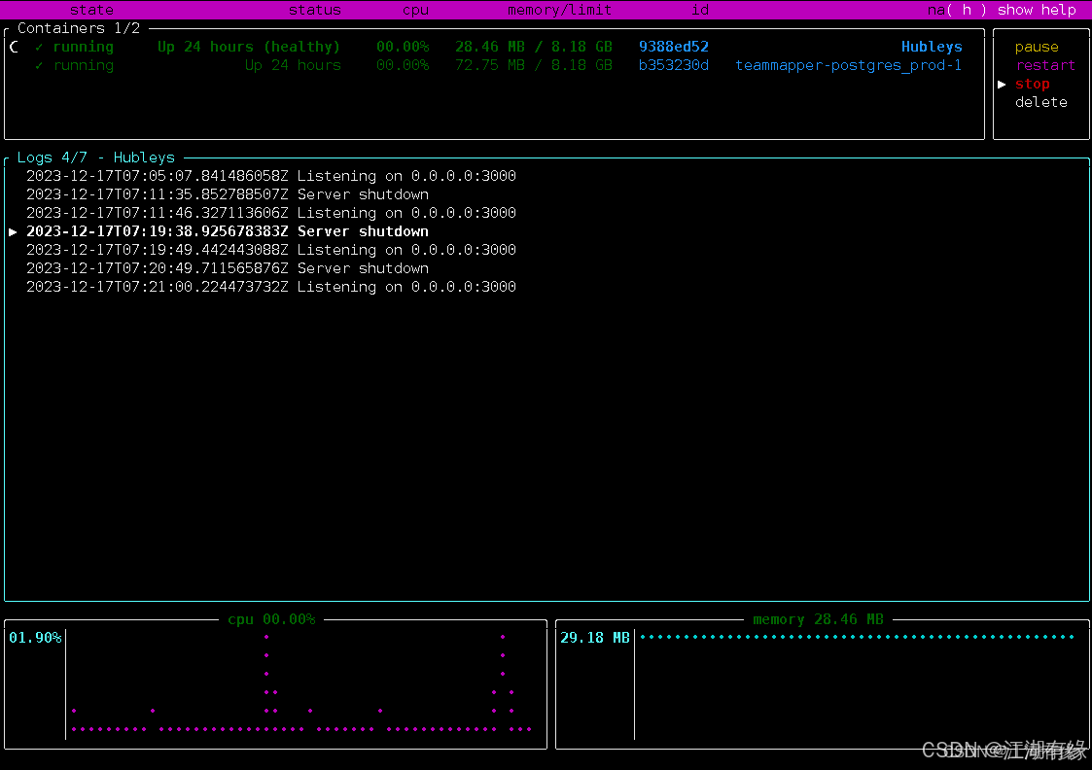This screenshot has width=1092, height=770.
Task: Select the 07:21:00 Listening log line
Action: (271, 287)
